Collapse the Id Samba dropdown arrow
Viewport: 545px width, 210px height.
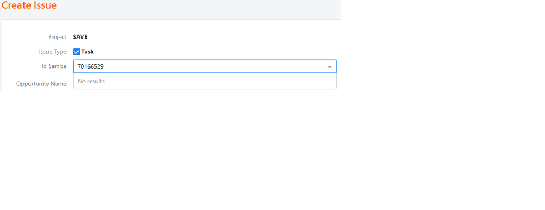pyautogui.click(x=330, y=66)
